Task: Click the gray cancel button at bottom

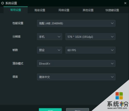Action: (x=77, y=109)
